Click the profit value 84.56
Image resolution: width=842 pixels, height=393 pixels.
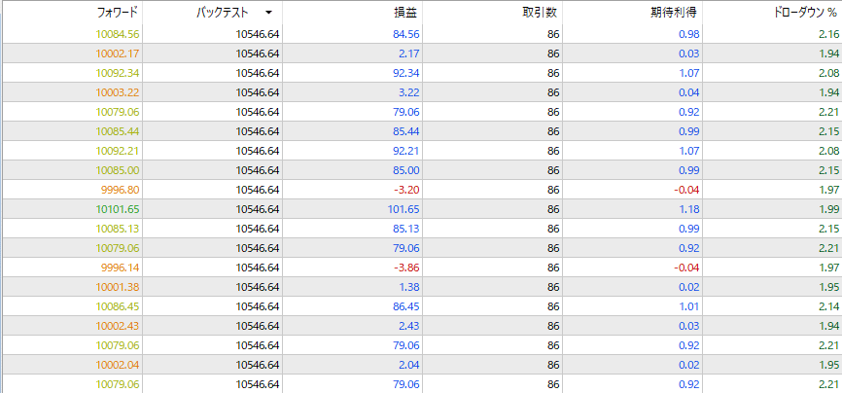(406, 34)
